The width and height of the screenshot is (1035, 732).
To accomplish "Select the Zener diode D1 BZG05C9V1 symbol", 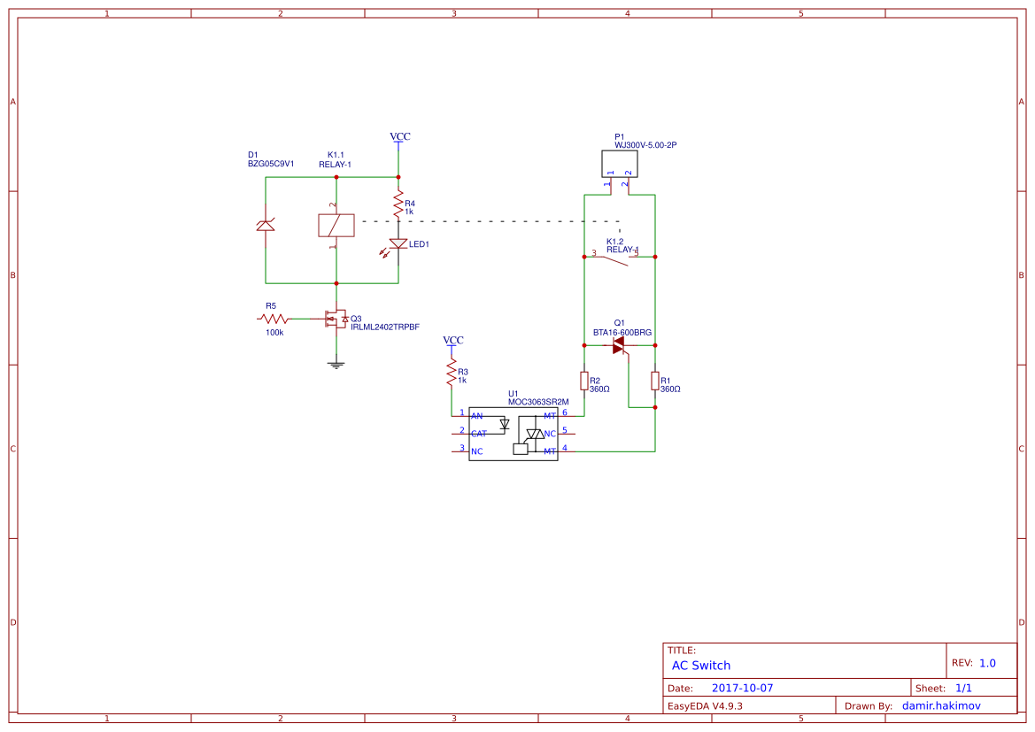I will [x=265, y=224].
